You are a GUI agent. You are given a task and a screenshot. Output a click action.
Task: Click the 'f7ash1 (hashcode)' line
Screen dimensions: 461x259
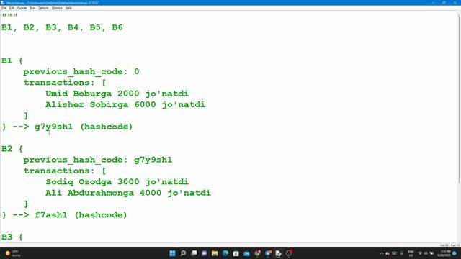81,215
